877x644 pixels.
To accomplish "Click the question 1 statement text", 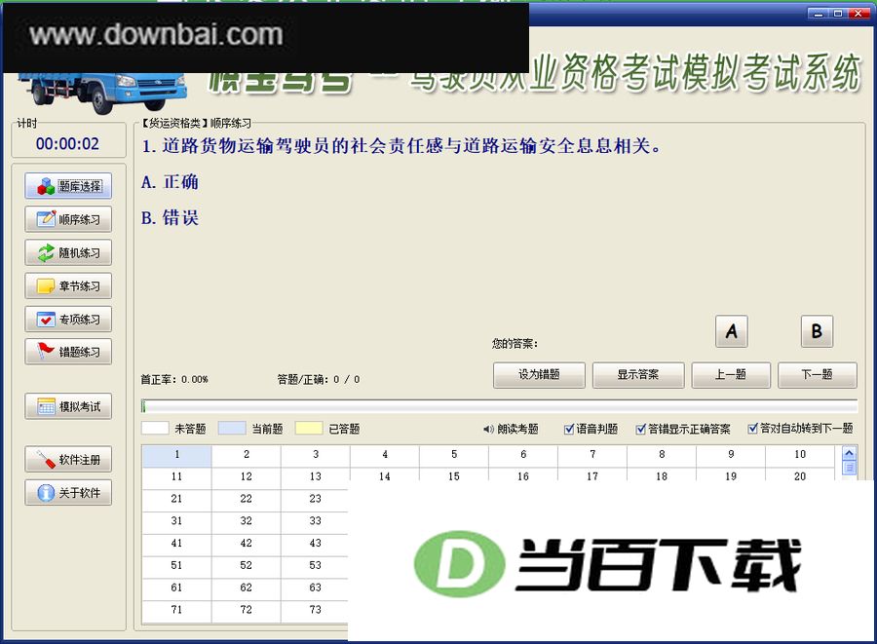I will point(401,146).
